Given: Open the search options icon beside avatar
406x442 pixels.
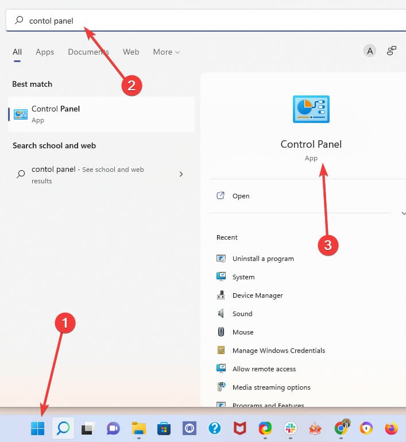Looking at the screenshot, I should [x=392, y=51].
